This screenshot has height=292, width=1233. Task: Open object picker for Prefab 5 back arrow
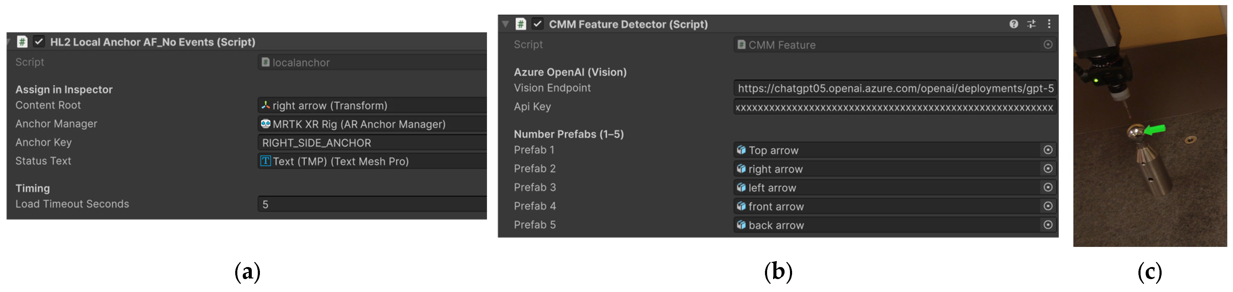tap(1048, 225)
